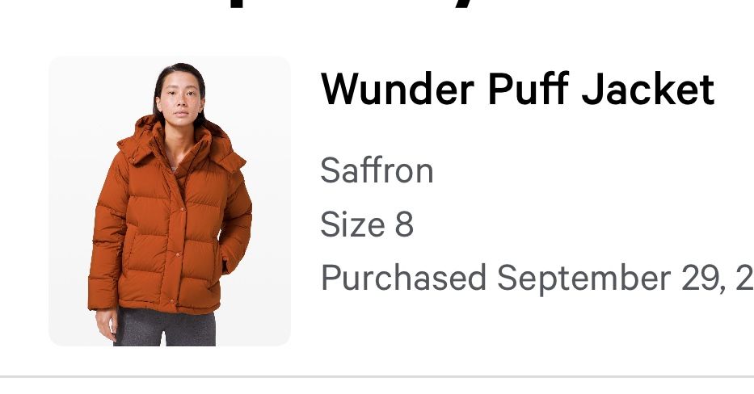The width and height of the screenshot is (754, 394).
Task: Click the word Wunder in the title
Action: pyautogui.click(x=397, y=89)
